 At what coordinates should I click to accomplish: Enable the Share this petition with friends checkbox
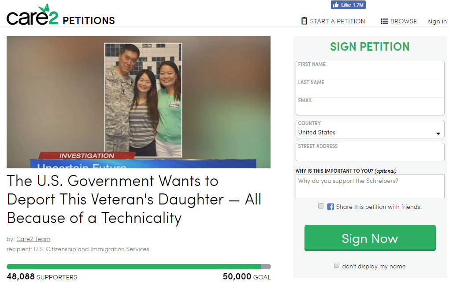point(321,206)
